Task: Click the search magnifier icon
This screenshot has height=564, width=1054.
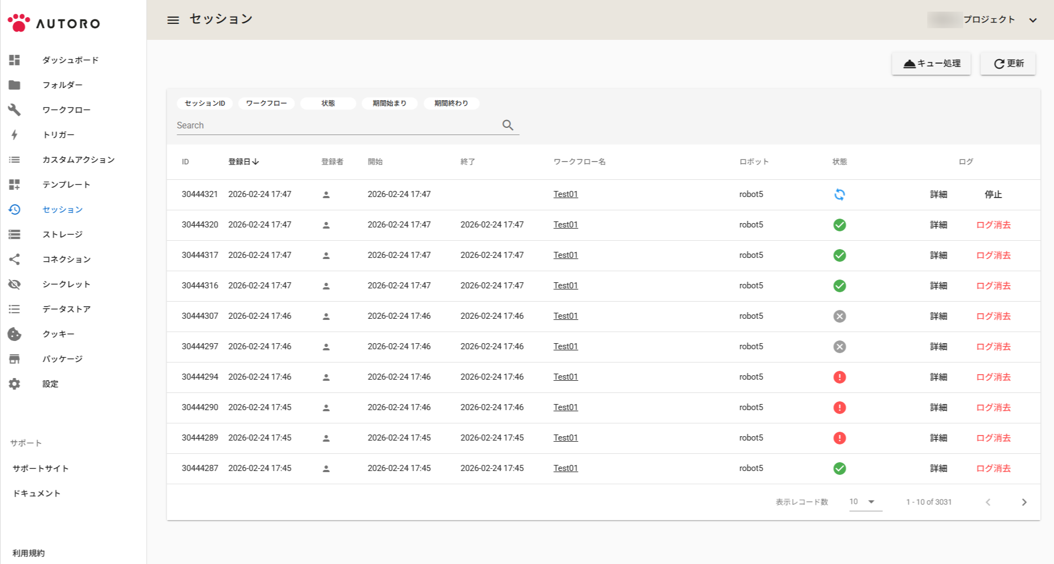Action: coord(508,125)
